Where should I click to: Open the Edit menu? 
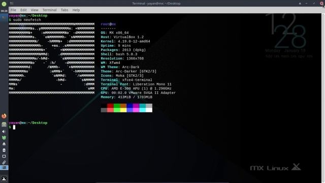(23, 10)
